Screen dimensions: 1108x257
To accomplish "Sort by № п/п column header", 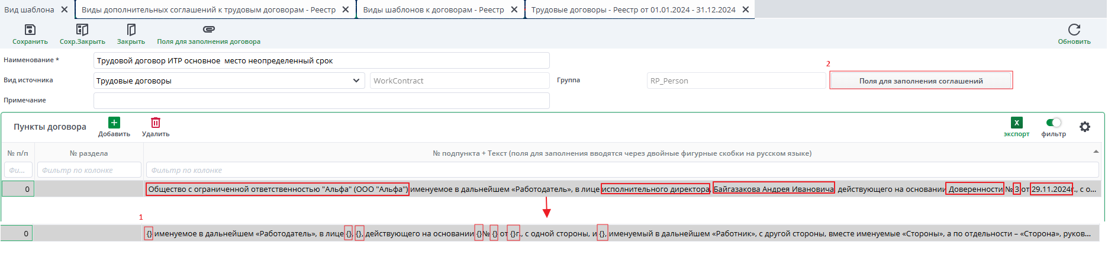I will pyautogui.click(x=18, y=153).
